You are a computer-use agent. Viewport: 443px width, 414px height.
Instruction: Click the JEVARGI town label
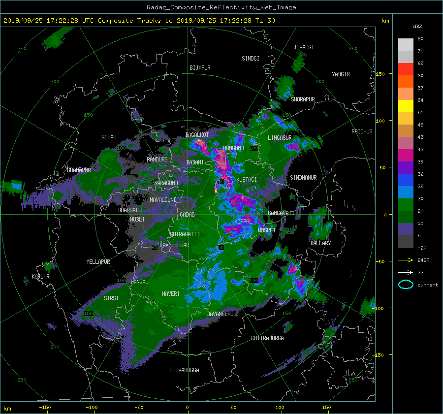[x=304, y=47]
